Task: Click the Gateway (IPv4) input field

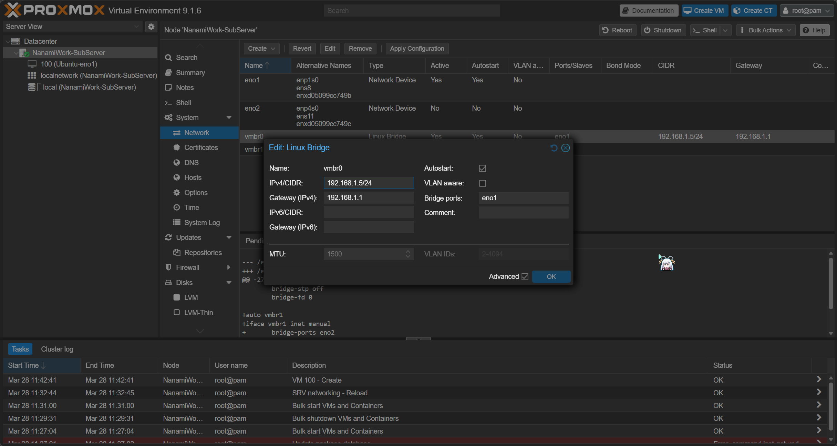Action: (369, 198)
